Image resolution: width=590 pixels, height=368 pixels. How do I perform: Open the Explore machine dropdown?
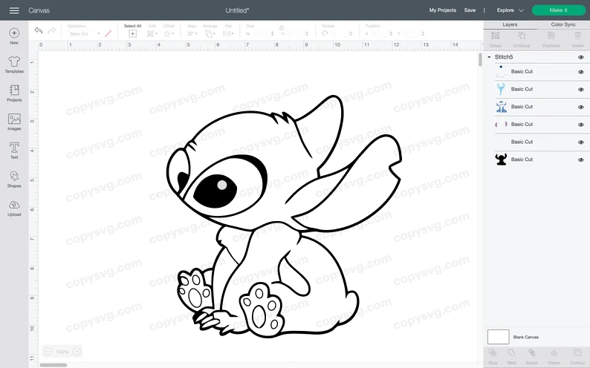(510, 10)
